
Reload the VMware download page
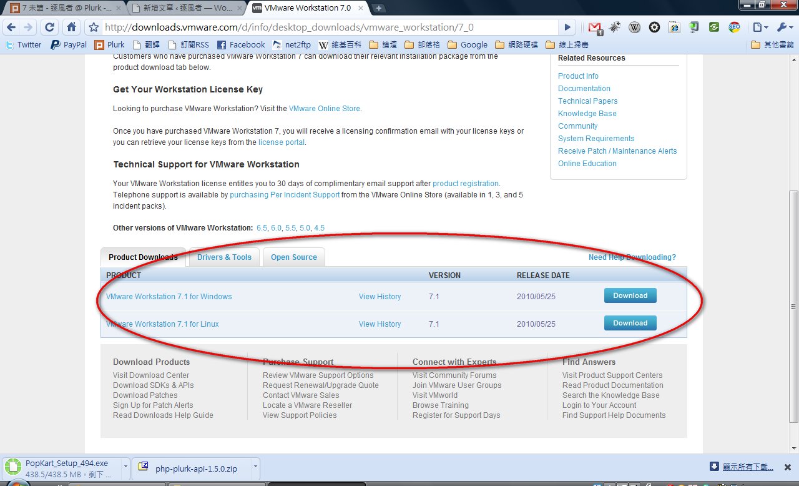pyautogui.click(x=49, y=27)
